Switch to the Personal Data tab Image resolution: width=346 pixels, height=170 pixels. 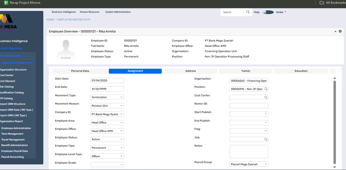coord(80,71)
